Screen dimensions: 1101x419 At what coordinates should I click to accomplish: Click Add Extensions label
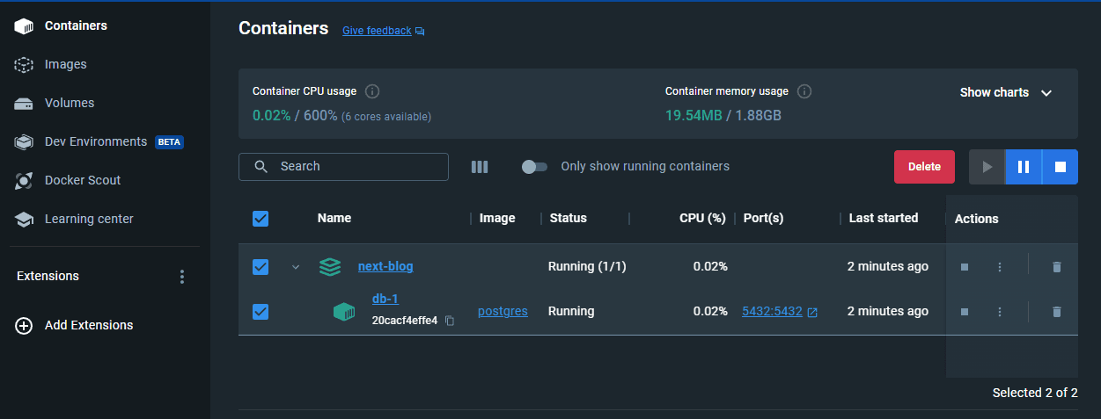[89, 325]
